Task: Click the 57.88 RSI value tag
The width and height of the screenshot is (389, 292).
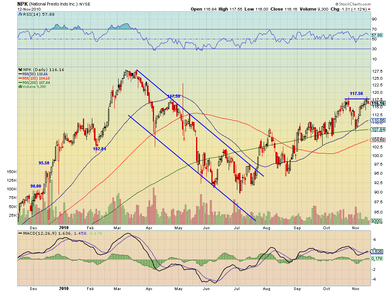Action: point(377,35)
